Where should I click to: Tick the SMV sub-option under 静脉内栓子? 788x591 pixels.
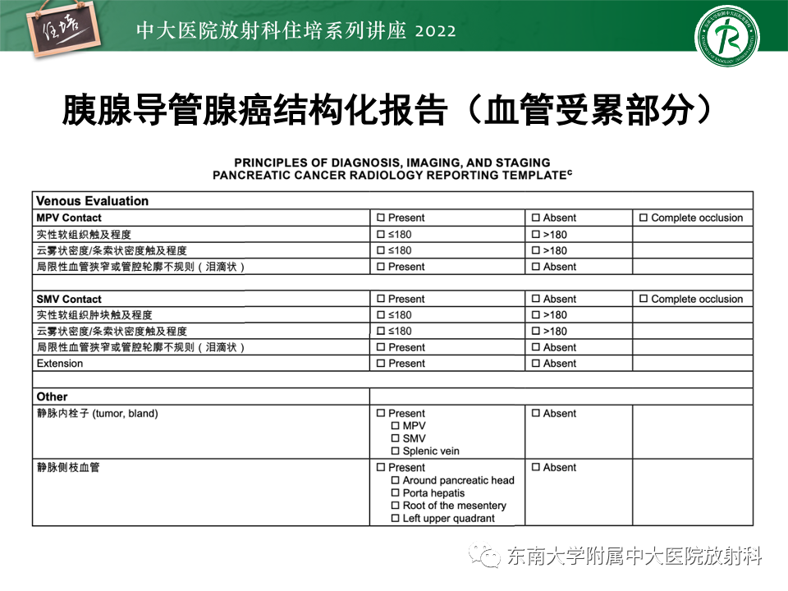pyautogui.click(x=395, y=438)
